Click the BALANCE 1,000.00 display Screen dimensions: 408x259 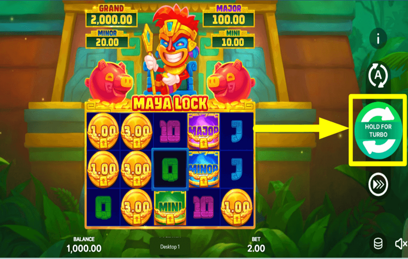tap(84, 244)
